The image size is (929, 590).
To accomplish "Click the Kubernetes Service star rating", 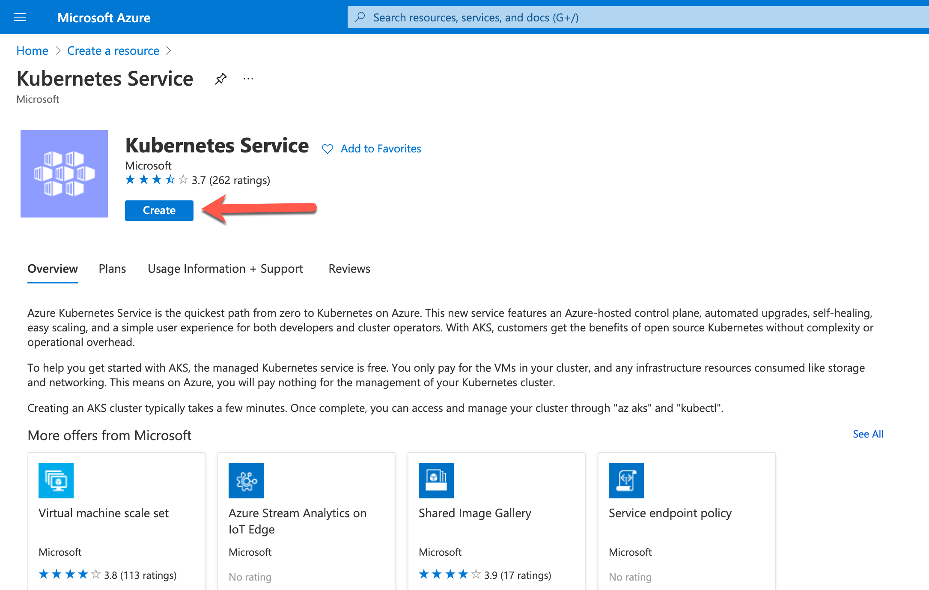I will (156, 180).
